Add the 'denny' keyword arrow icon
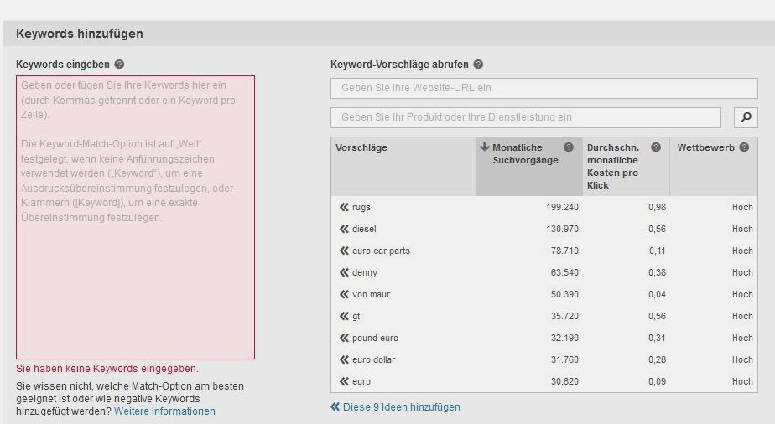This screenshot has width=775, height=424. (344, 272)
